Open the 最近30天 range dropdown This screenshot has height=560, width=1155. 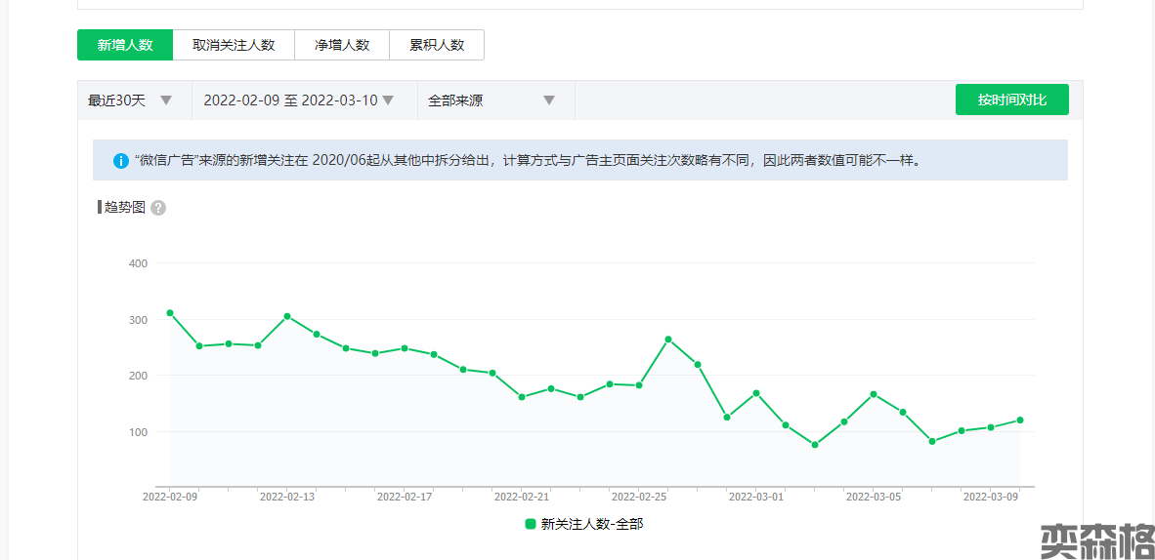(x=131, y=100)
